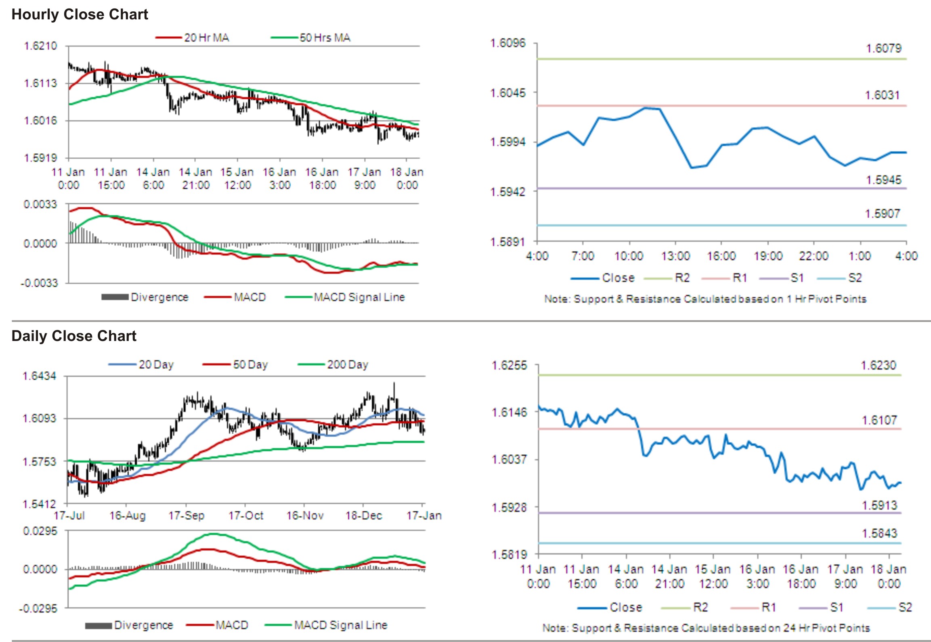Click the 16-Aug date label
Screen dimensions: 931x642
click(127, 516)
